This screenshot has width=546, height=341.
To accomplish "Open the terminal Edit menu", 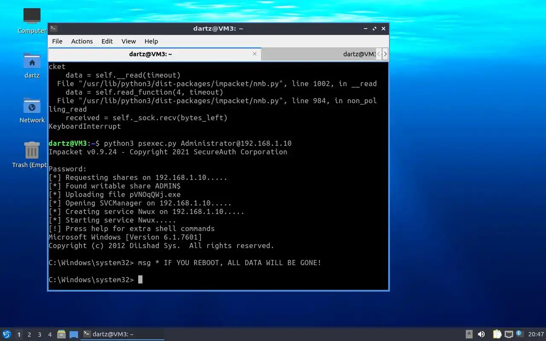I will tap(107, 41).
